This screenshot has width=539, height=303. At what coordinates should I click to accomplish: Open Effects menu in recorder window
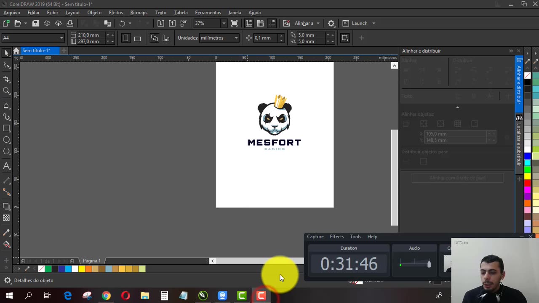336,237
